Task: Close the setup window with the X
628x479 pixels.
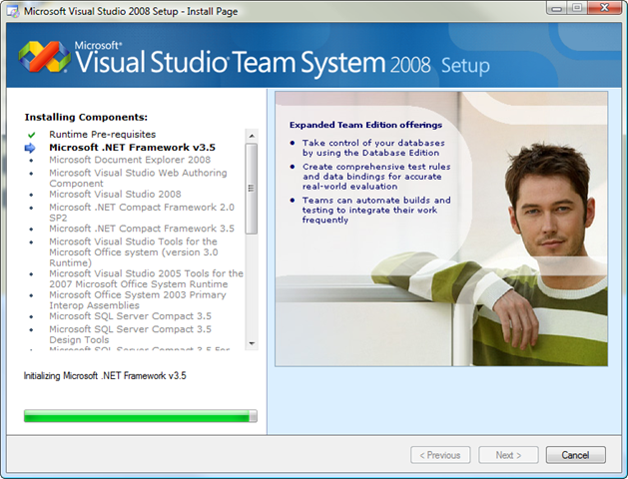Action: point(604,8)
